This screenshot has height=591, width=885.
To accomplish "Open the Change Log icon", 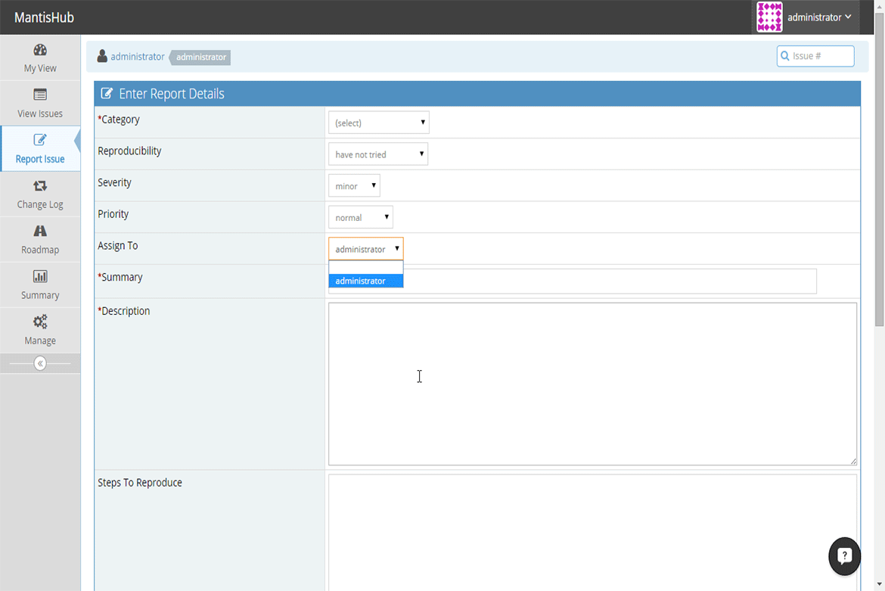I will pyautogui.click(x=40, y=185).
